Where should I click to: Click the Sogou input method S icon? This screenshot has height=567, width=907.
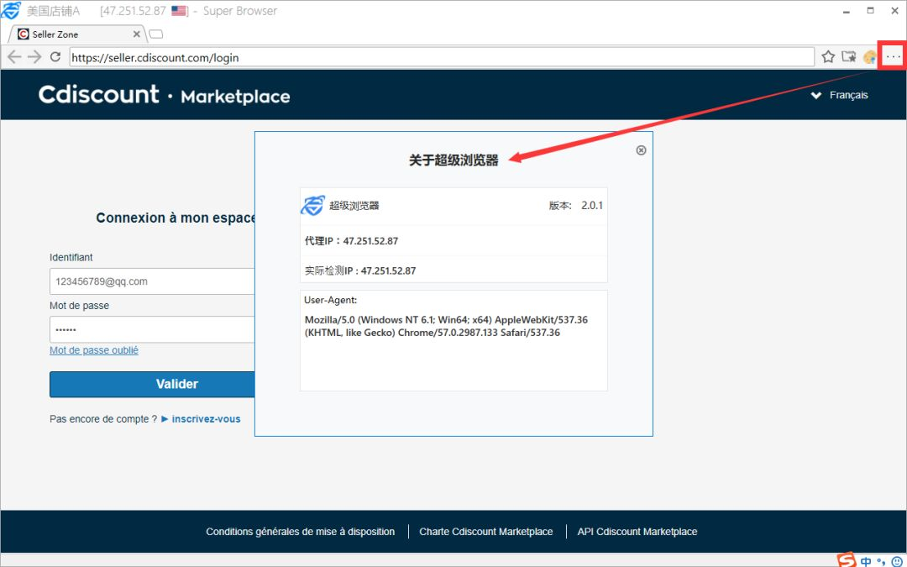click(x=847, y=560)
